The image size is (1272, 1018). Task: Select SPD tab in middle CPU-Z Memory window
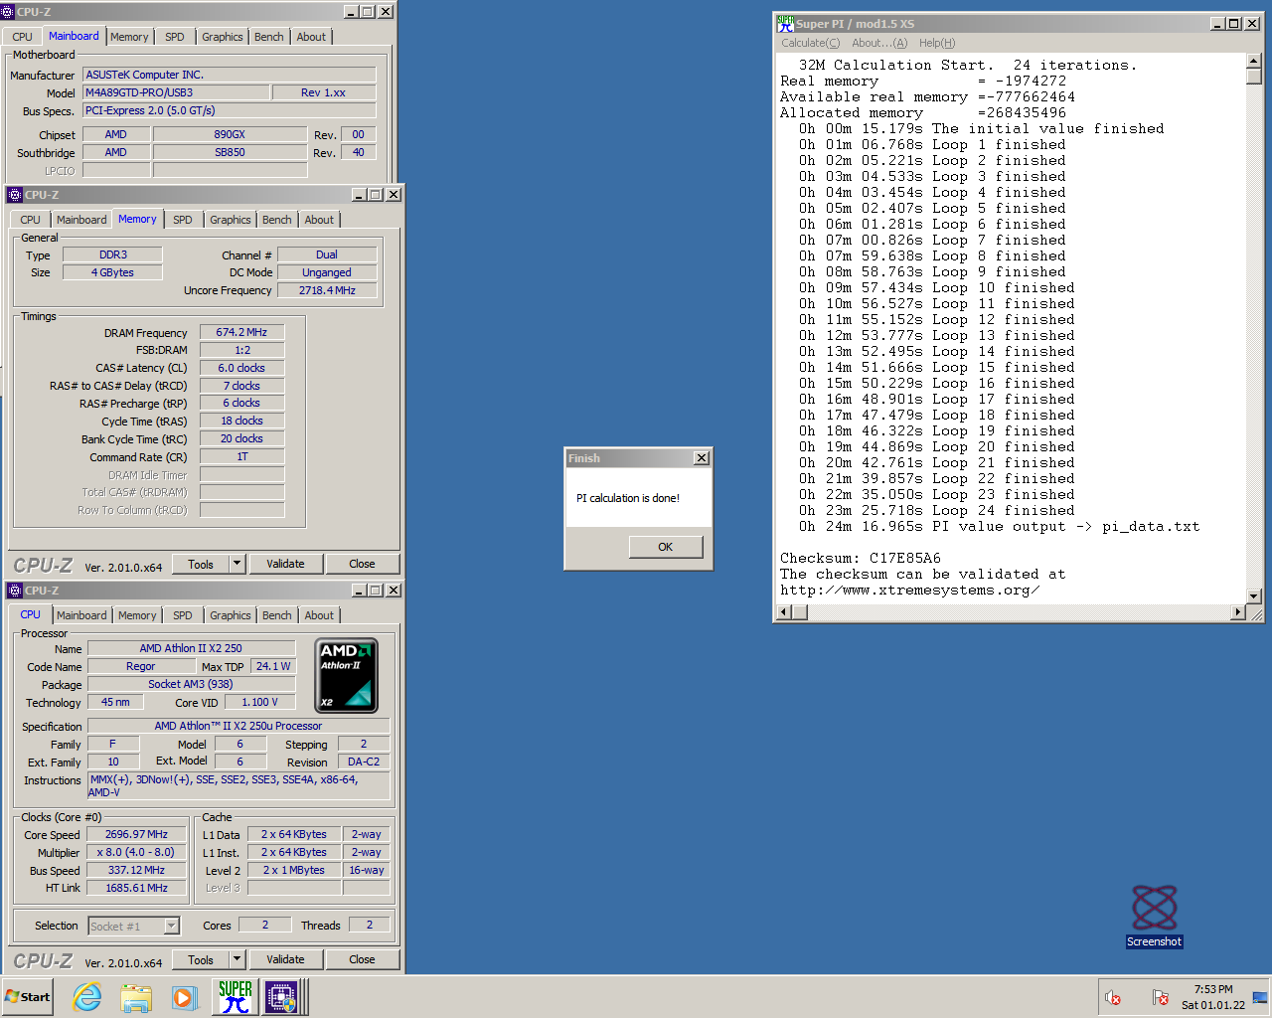(183, 220)
